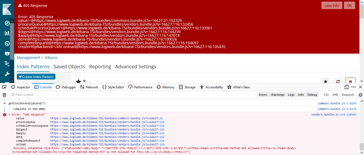Screen dimensions: 364x155
Task: Click the page scrollbar down arrow
Action: tap(362, 81)
